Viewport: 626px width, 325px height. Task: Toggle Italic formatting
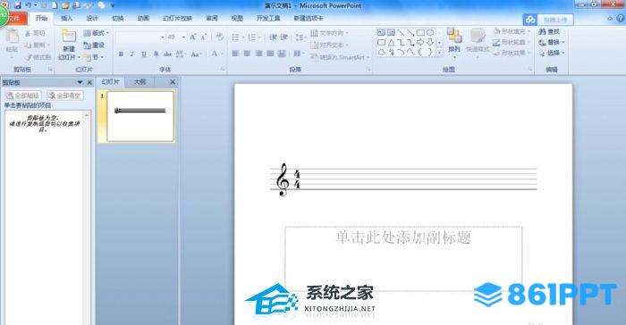point(132,54)
